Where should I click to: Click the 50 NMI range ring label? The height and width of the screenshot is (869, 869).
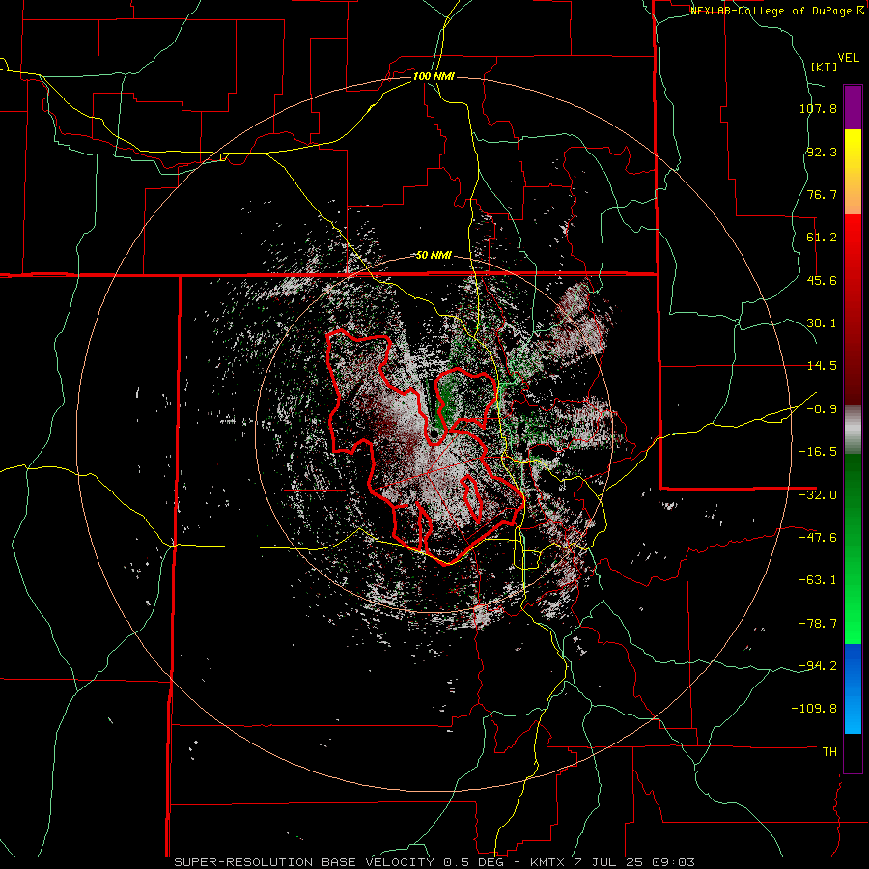tap(434, 255)
